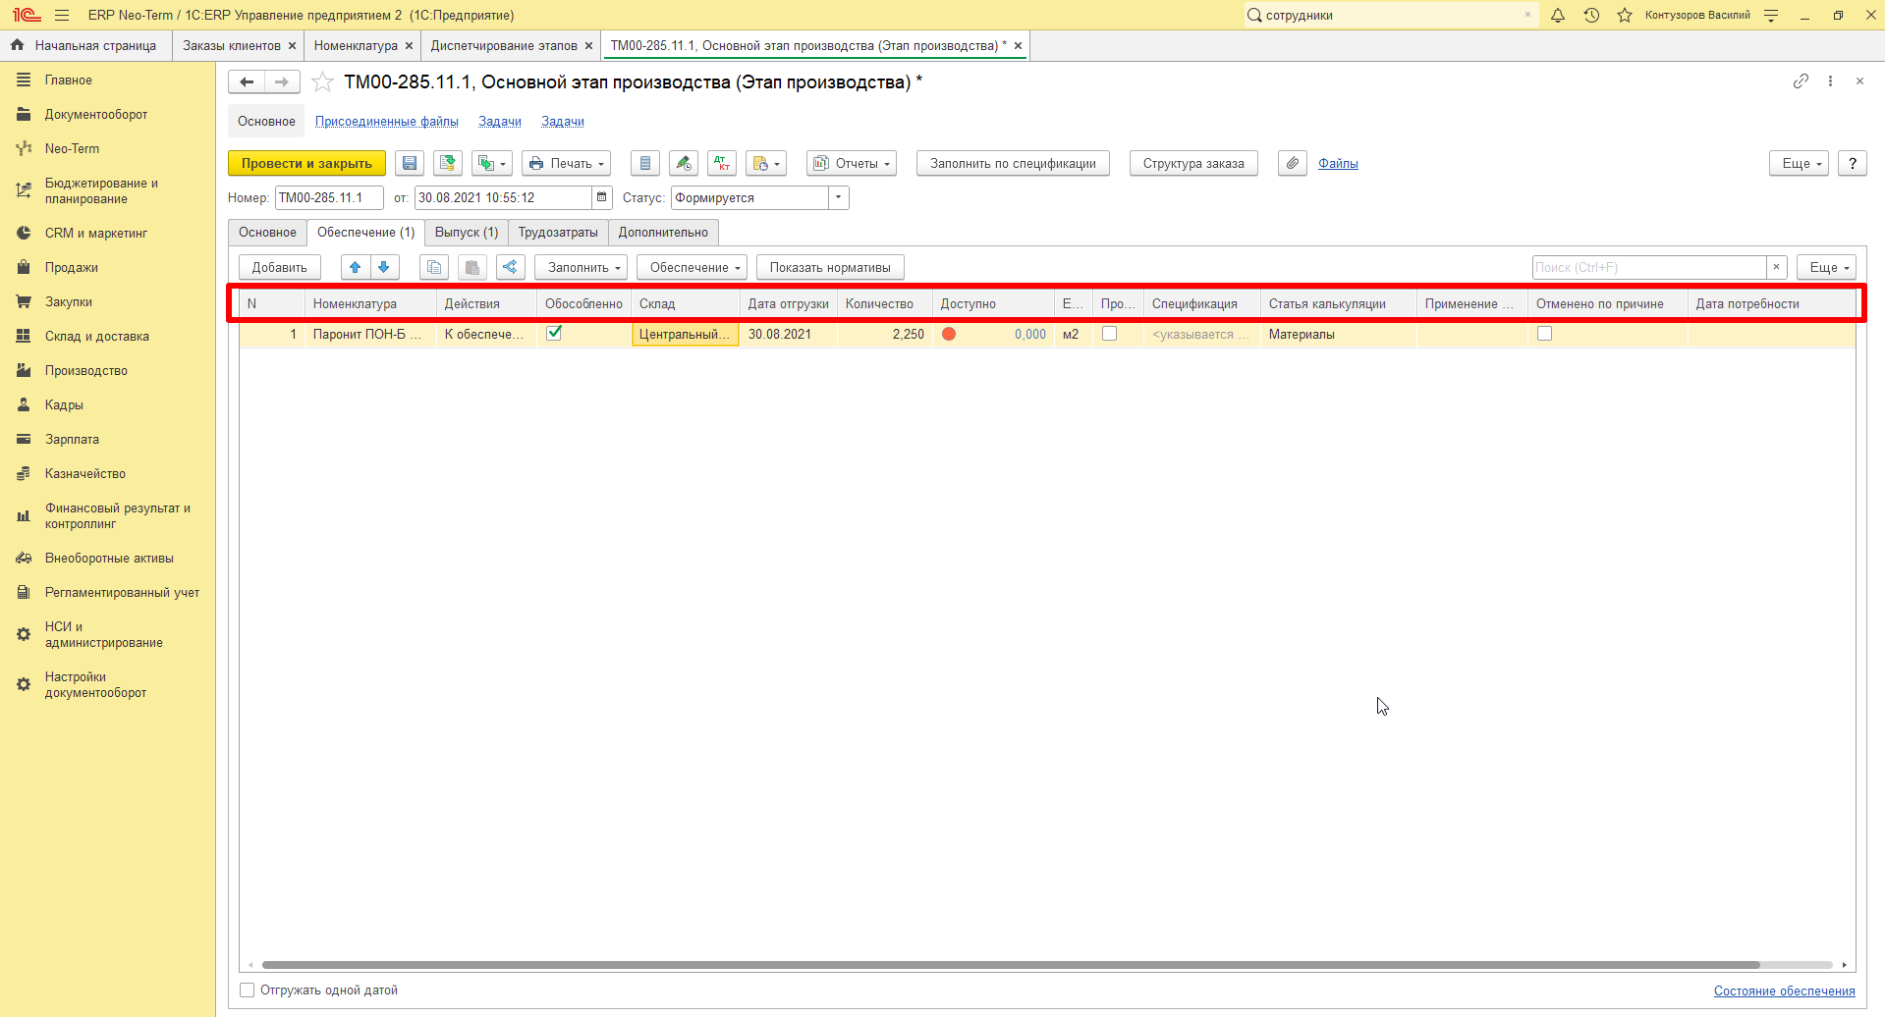
Task: Open notifications bell icon
Action: click(1558, 15)
